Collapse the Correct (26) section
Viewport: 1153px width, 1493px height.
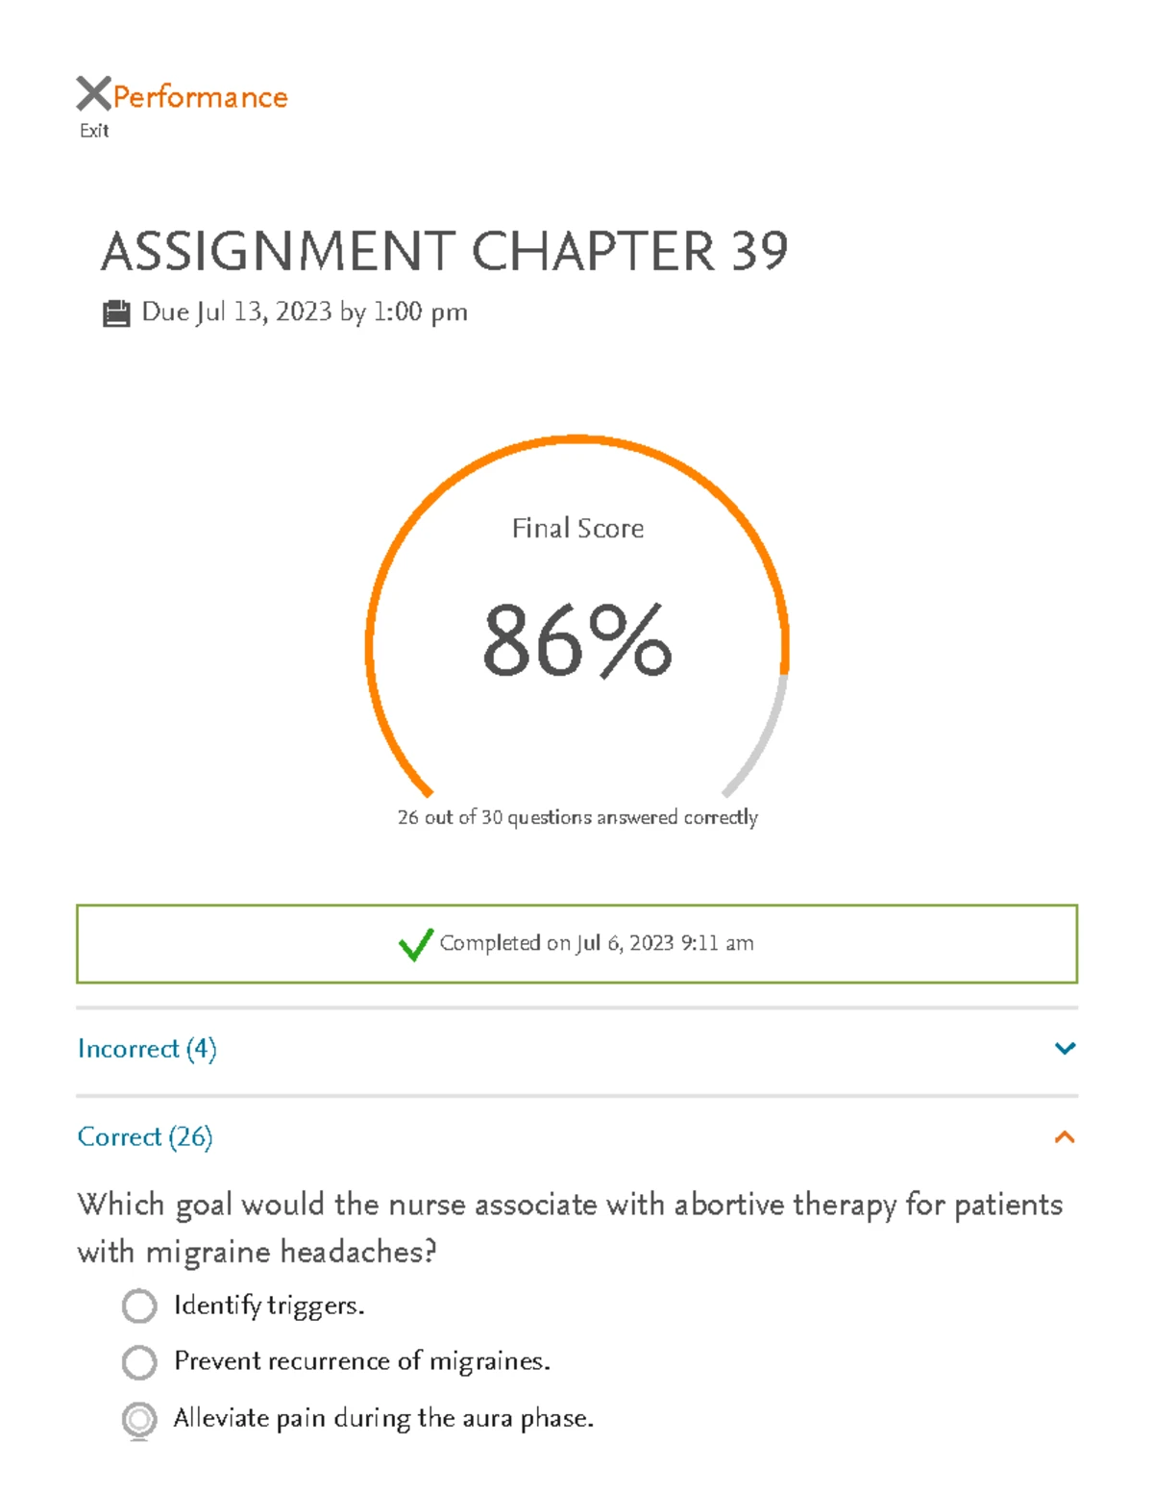pyautogui.click(x=144, y=1137)
